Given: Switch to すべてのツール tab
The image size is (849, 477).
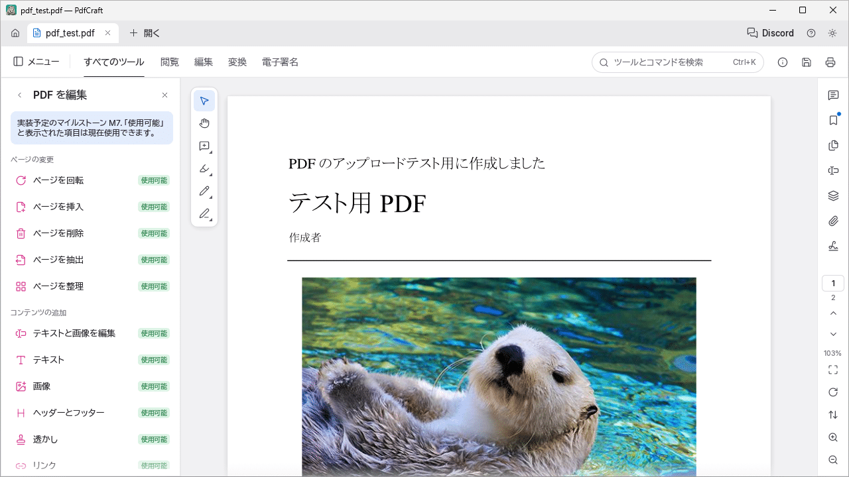Looking at the screenshot, I should [114, 62].
